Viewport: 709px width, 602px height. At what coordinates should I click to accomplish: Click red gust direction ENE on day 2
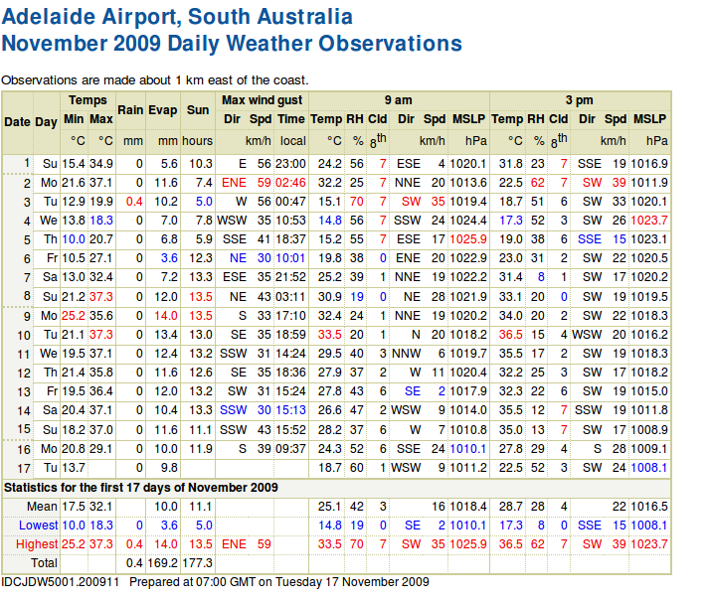(234, 183)
